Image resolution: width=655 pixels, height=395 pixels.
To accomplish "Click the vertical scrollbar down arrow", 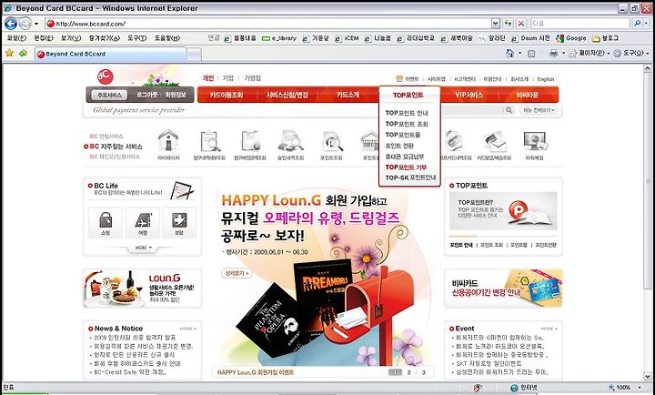I will (x=648, y=376).
